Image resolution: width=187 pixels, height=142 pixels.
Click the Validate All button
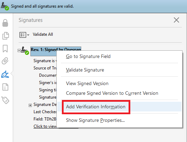click(43, 34)
